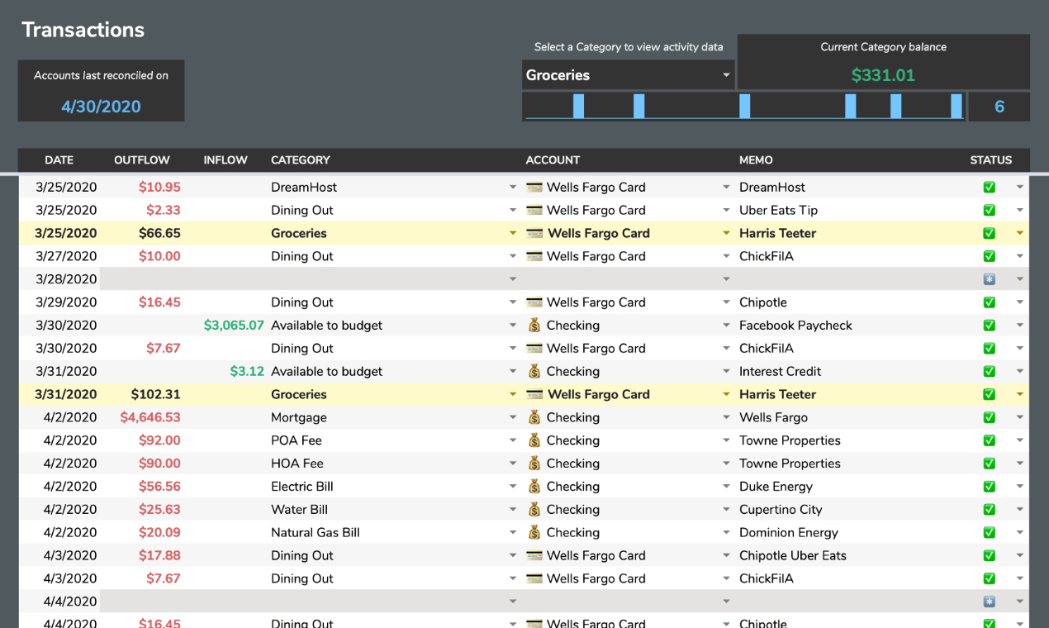Open the status dropdown arrow in the $102.31 Groceries row

[1020, 395]
